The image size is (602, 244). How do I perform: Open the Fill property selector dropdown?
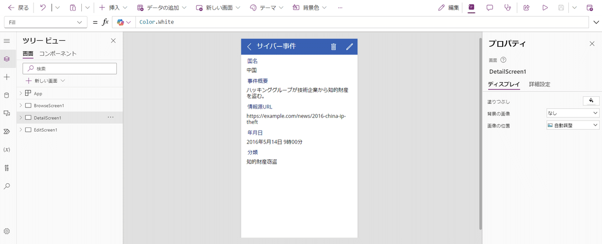click(46, 22)
